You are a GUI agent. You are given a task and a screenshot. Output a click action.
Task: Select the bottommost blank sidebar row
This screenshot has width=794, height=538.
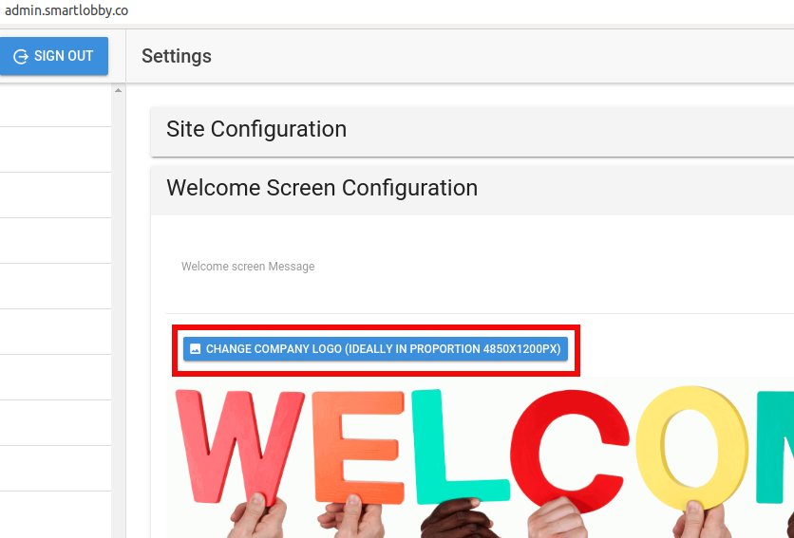point(56,514)
